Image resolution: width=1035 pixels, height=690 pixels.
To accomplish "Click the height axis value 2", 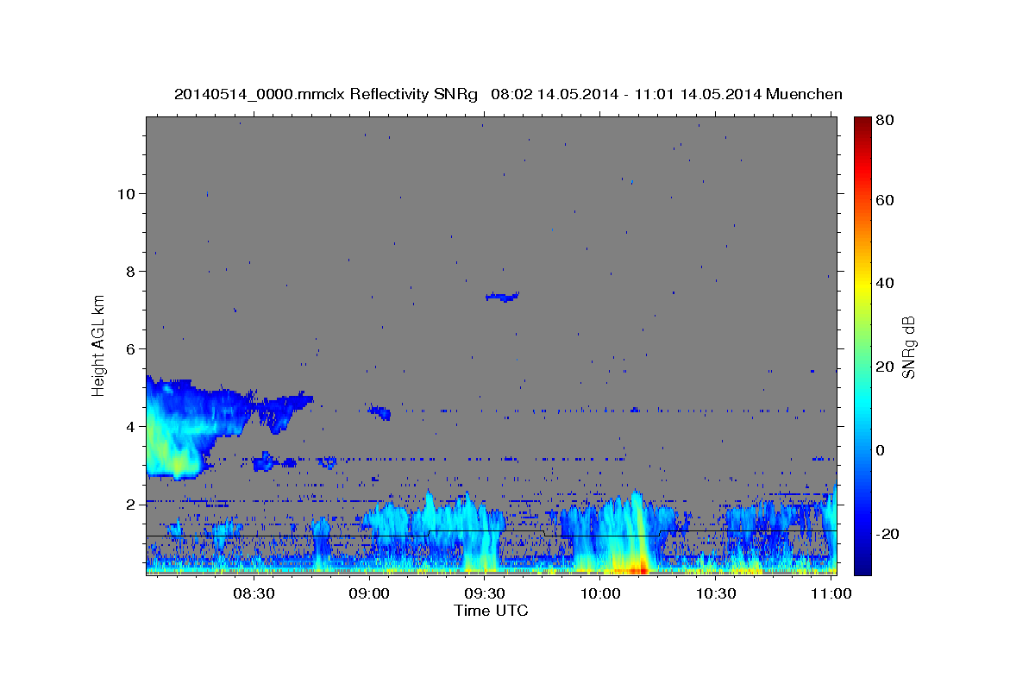I will pos(131,504).
